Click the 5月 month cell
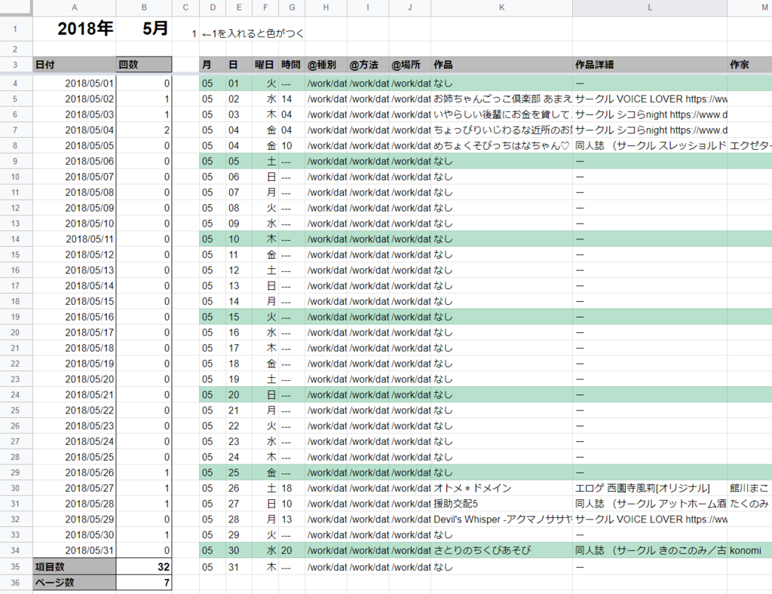772x594 pixels. (x=144, y=29)
